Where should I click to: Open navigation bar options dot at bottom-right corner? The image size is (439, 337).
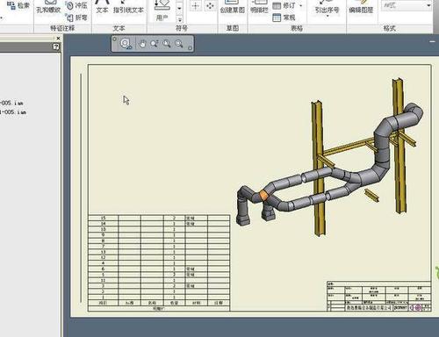pyautogui.click(x=190, y=48)
